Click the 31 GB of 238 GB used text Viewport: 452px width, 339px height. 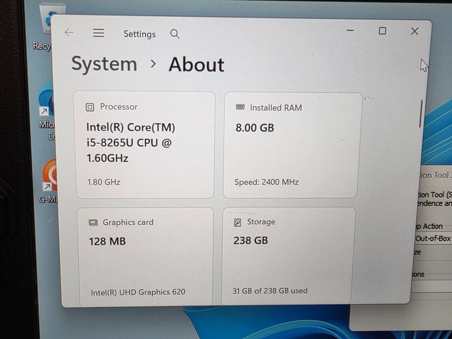(270, 291)
